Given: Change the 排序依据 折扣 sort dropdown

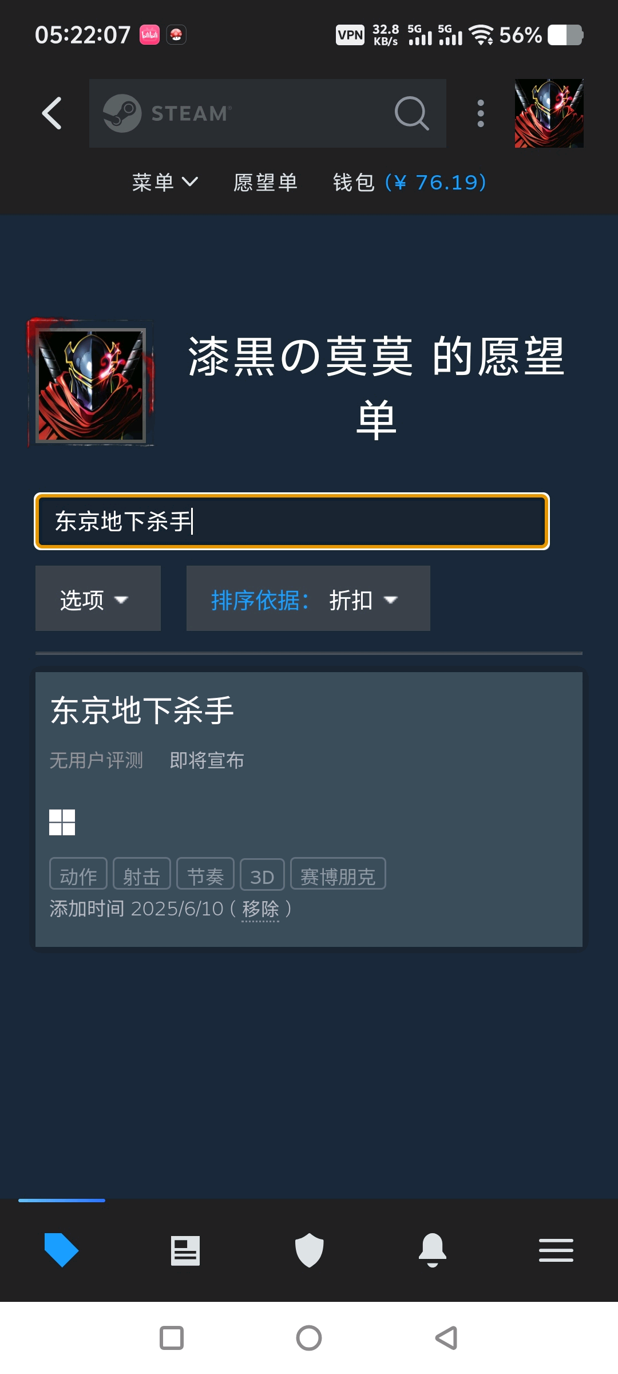Looking at the screenshot, I should pyautogui.click(x=308, y=598).
